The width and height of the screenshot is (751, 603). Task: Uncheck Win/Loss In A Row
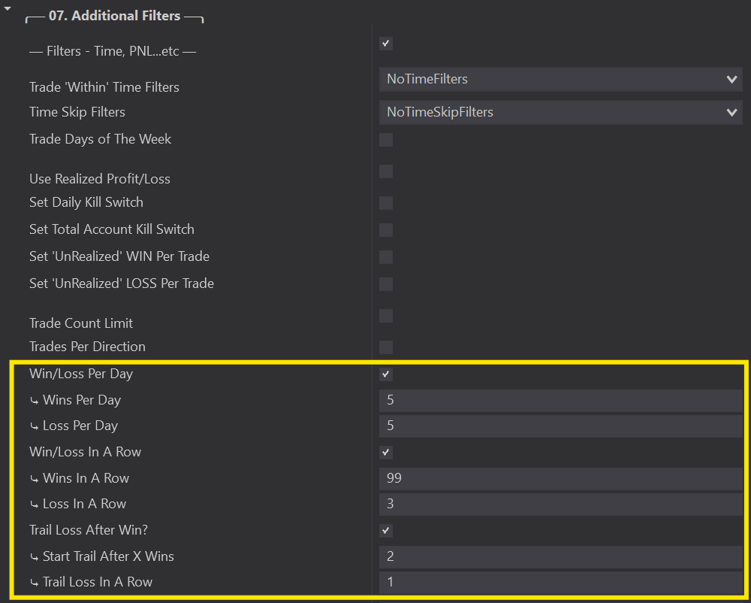click(x=386, y=453)
